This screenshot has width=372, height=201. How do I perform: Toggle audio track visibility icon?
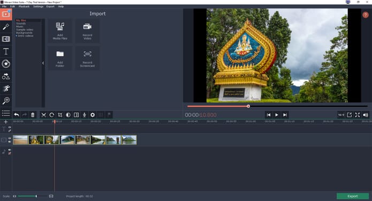(10, 150)
